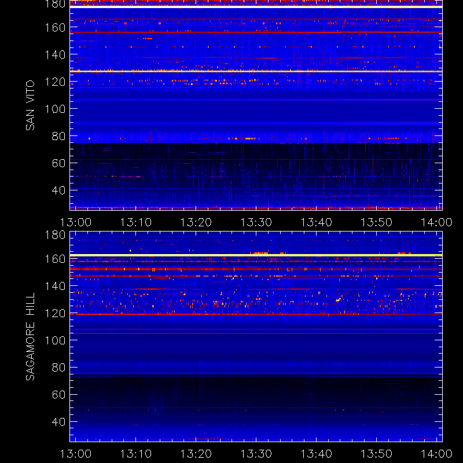Click the 13:50 time label under the San Vito plot

click(377, 222)
